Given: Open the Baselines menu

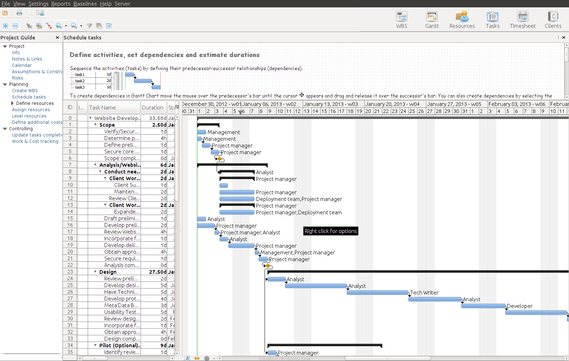Looking at the screenshot, I should [85, 4].
